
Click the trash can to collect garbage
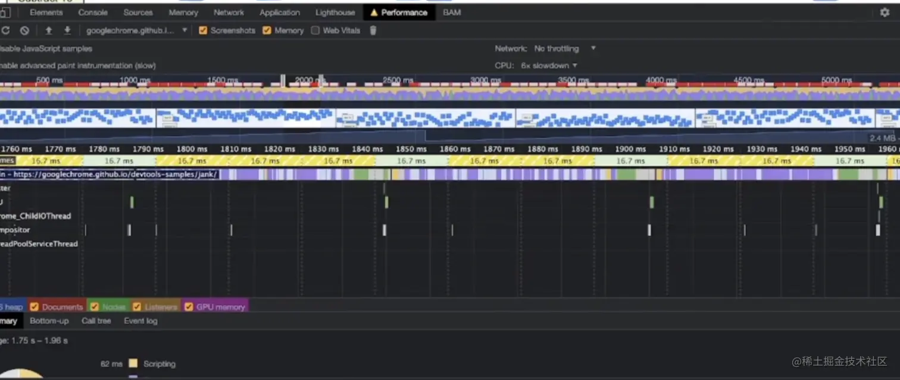coord(373,30)
